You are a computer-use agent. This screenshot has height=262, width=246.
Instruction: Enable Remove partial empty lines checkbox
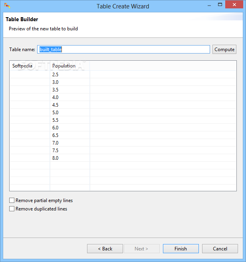pos(12,200)
